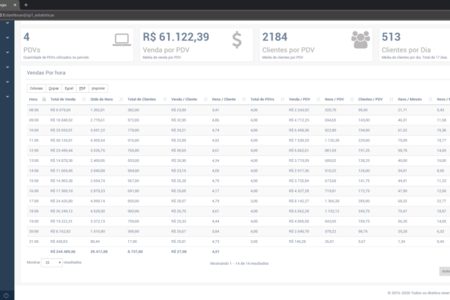
Task: Select the 17:00 row hour cell
Action: (x=34, y=201)
